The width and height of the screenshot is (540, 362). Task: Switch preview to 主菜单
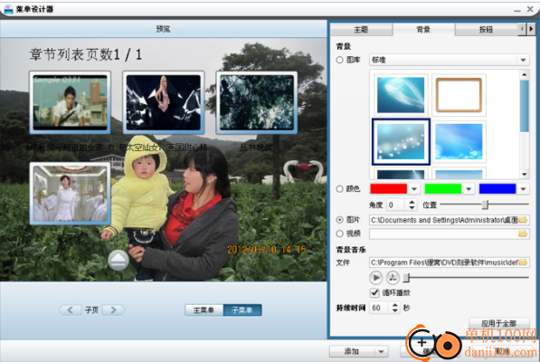204,310
